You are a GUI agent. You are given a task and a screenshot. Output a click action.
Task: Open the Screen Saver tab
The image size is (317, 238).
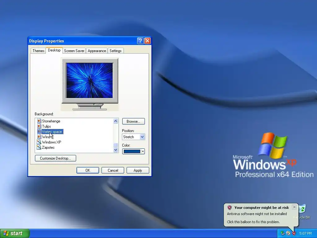click(x=74, y=51)
